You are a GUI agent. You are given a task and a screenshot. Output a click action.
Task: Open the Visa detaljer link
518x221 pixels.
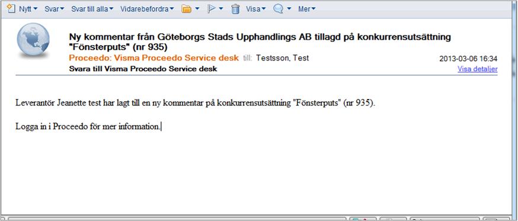tap(477, 69)
